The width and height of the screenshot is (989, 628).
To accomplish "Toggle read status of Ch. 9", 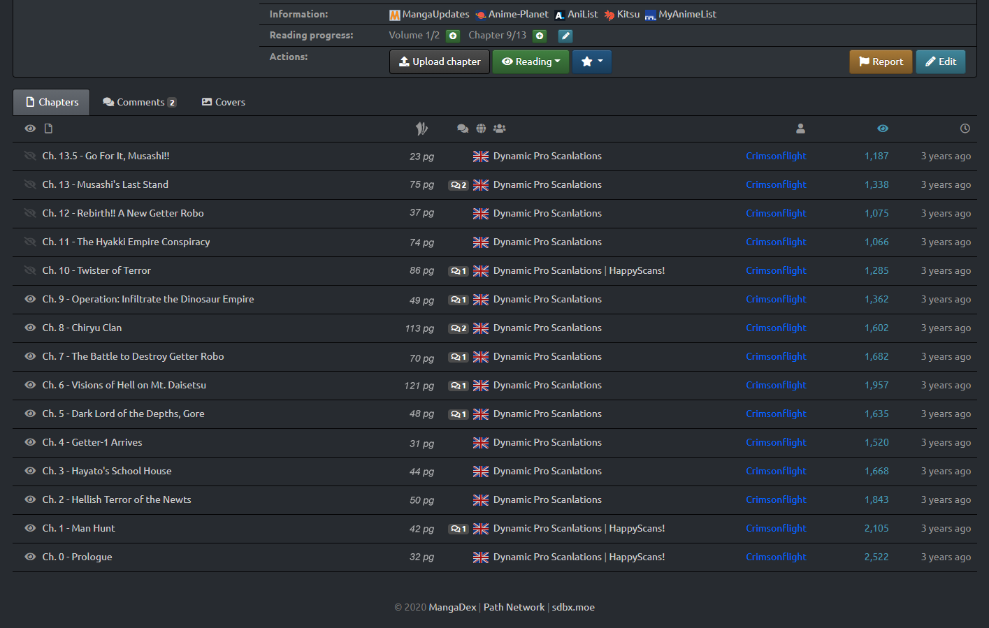I will (30, 299).
